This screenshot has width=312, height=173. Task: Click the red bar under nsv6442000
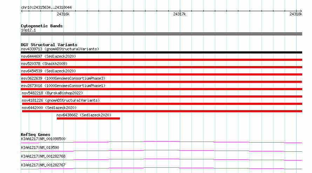click(x=162, y=111)
